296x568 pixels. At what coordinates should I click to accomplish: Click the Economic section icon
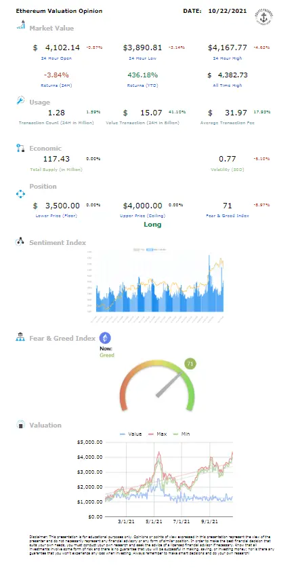click(x=20, y=148)
